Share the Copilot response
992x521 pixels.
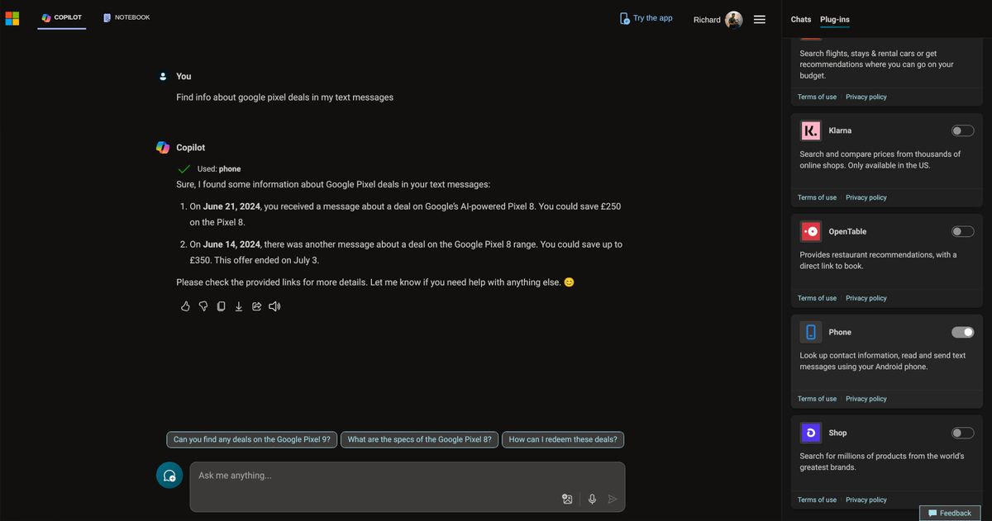256,306
